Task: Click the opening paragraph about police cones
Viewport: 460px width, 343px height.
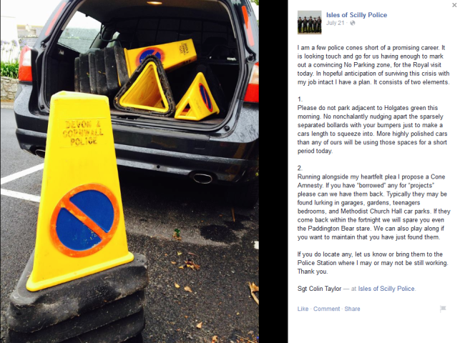Action: (373, 65)
